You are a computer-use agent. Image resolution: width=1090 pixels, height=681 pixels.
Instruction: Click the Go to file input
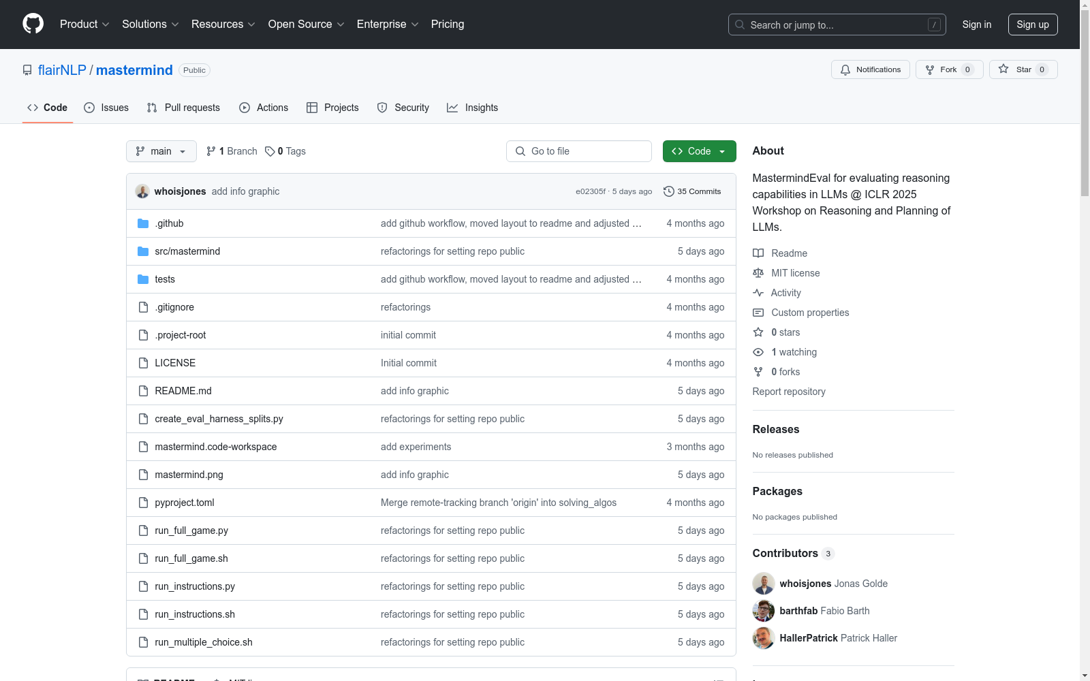coord(579,151)
